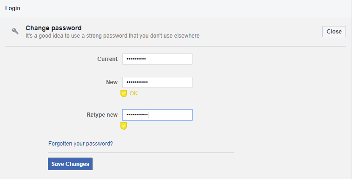This screenshot has width=352, height=179.
Task: Click the OK password strength text
Action: [x=133, y=93]
